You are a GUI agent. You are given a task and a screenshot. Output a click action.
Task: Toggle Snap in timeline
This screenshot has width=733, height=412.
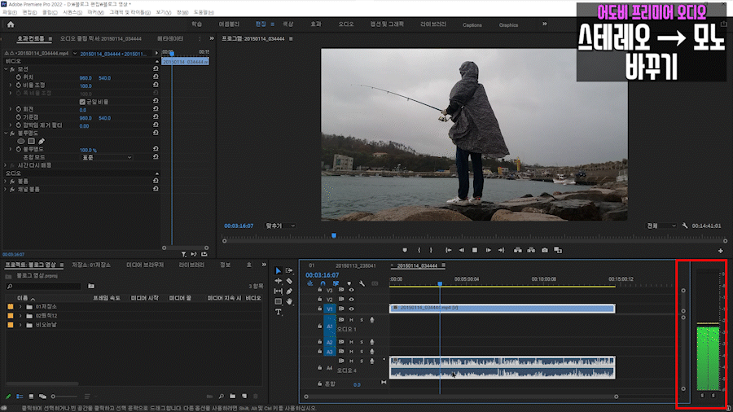[x=323, y=283]
